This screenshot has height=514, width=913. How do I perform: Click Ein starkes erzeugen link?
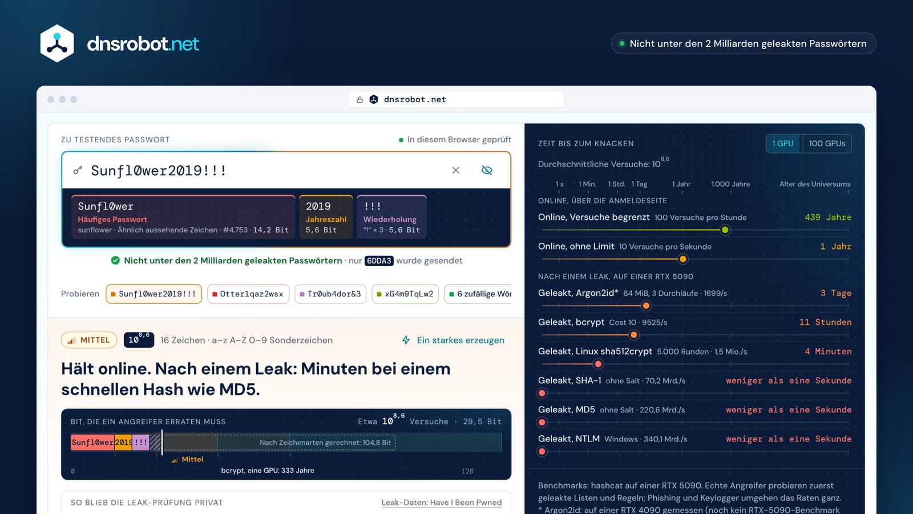pyautogui.click(x=460, y=340)
